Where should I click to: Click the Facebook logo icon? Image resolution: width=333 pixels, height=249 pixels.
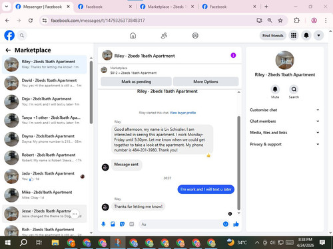click(9, 35)
